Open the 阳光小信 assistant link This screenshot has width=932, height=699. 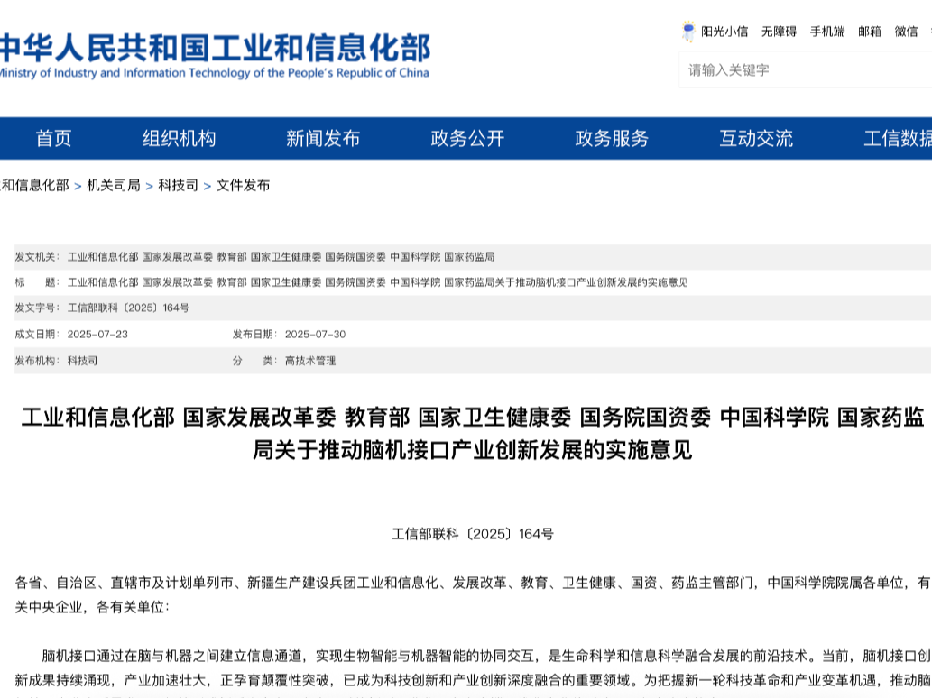coord(724,32)
